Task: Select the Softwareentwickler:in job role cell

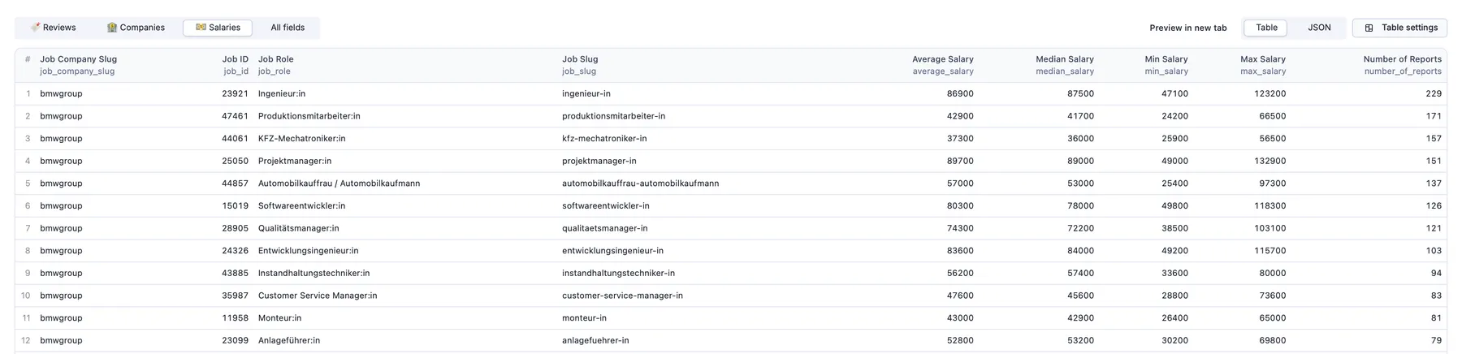Action: click(301, 206)
